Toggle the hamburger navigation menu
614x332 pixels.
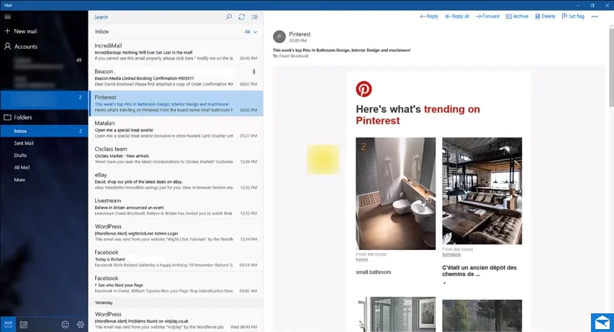(8, 17)
